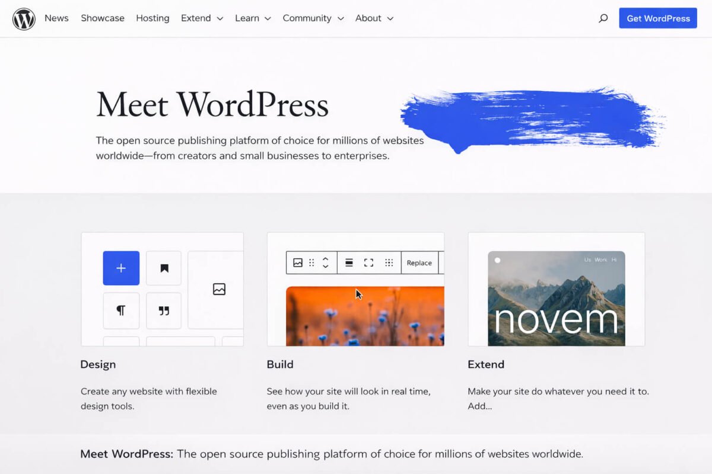Click the Community nav label
Screen dimensions: 712x474
[x=307, y=18]
